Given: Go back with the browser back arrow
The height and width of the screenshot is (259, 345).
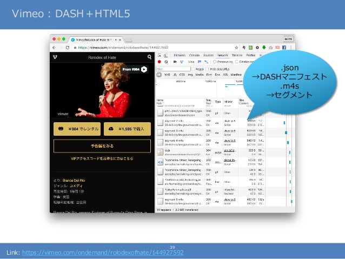Looking at the screenshot, I should 55,48.
